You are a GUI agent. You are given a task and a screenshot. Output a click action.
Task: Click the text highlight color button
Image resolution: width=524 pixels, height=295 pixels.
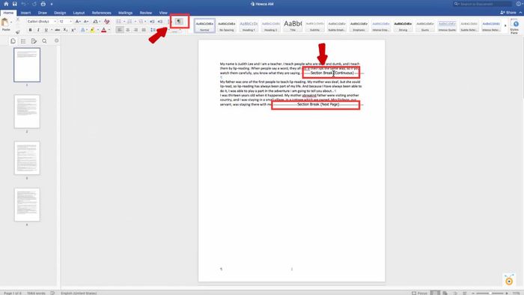[93, 30]
